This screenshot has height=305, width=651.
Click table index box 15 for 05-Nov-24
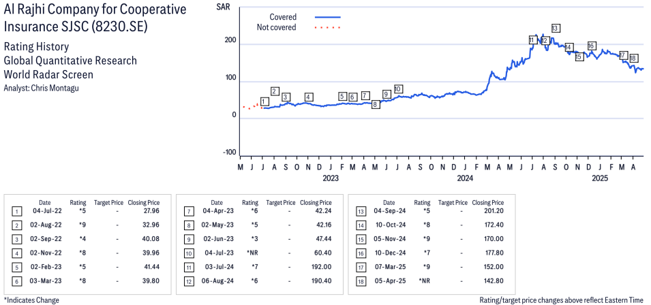click(x=361, y=240)
